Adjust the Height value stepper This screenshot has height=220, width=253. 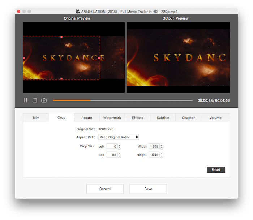tap(162, 155)
